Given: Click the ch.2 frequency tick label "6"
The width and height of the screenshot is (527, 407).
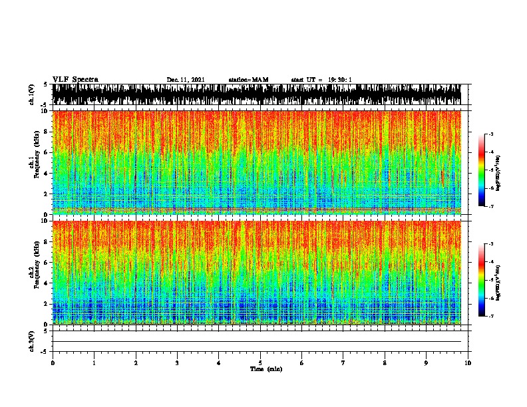Looking at the screenshot, I should [x=47, y=263].
